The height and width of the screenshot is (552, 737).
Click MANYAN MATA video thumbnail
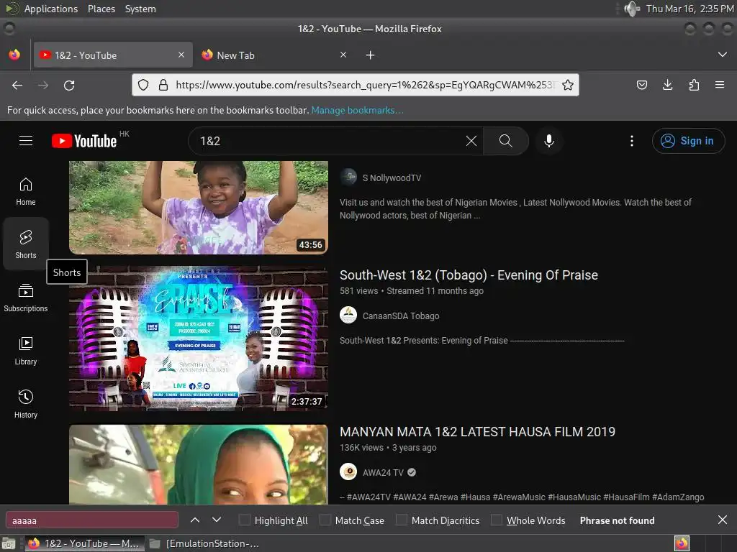click(199, 465)
